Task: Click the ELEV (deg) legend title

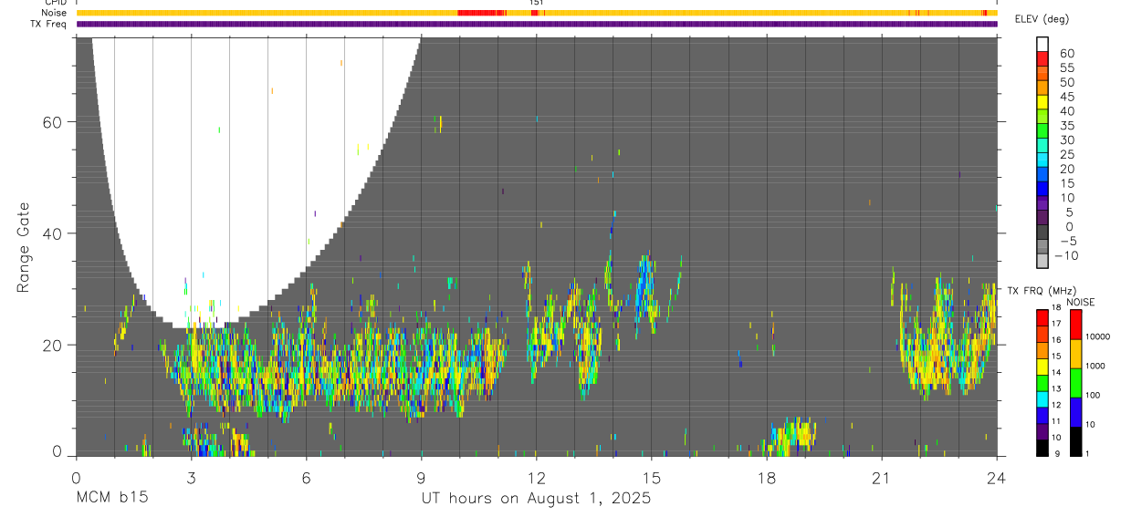Action: 1042,19
